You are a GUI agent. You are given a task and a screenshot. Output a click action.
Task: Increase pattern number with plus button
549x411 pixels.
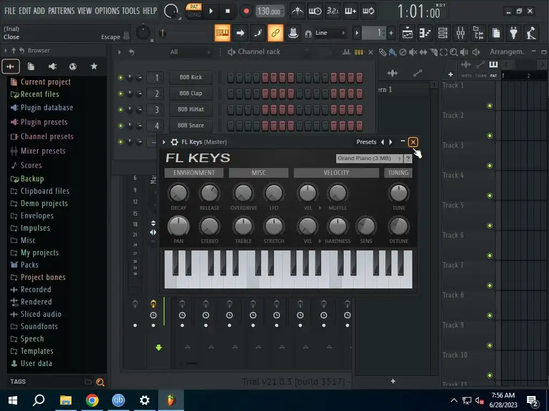coord(391,33)
